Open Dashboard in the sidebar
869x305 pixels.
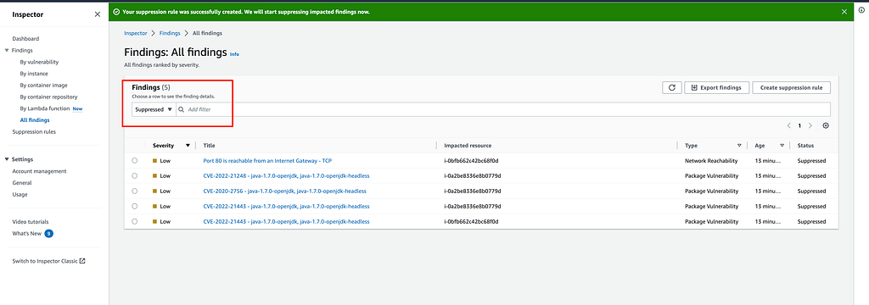click(25, 39)
